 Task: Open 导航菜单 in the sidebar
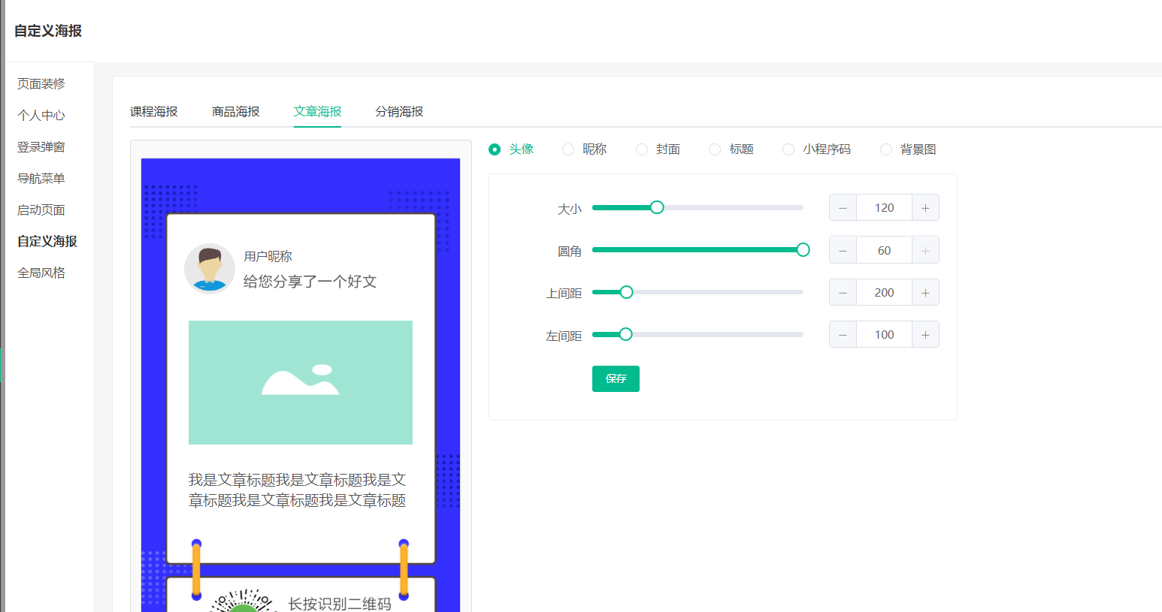41,178
